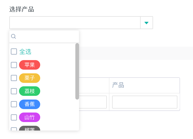Click the search magnifier icon
Viewport: 193px width, 139px height.
point(13,36)
